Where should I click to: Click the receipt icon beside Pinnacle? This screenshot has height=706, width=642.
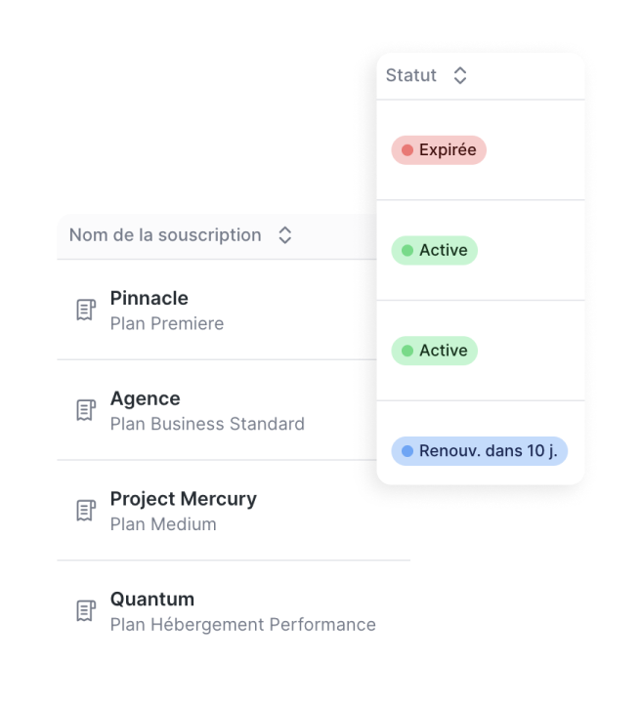click(86, 311)
